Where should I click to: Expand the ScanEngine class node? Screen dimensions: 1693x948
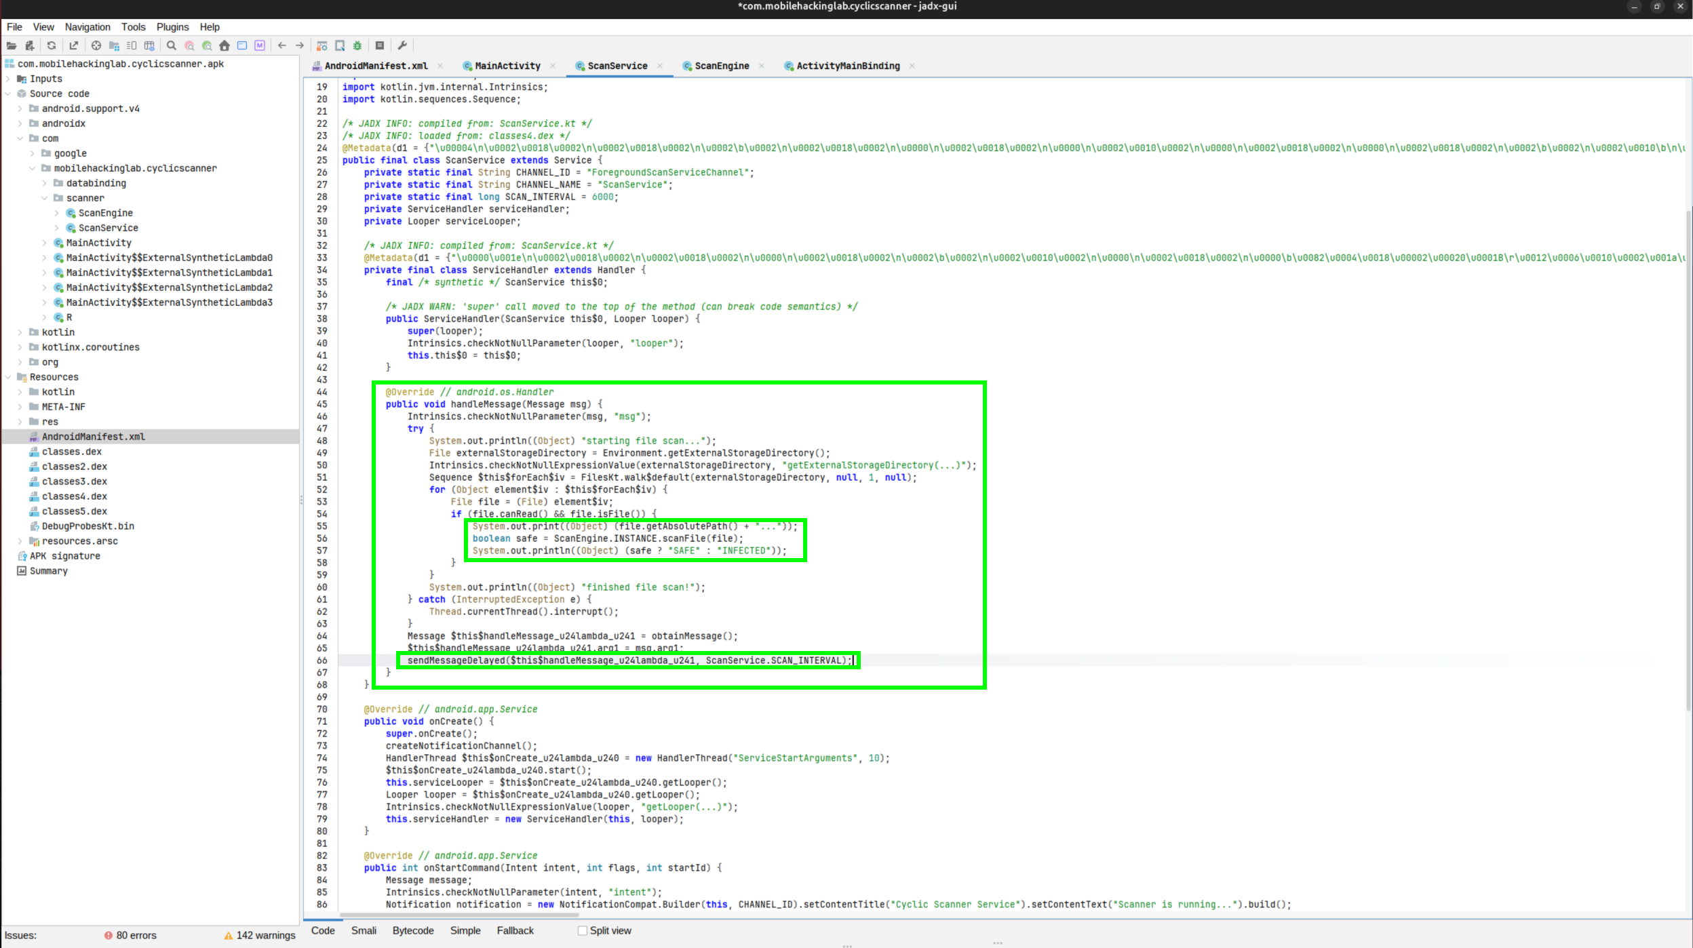pyautogui.click(x=57, y=213)
